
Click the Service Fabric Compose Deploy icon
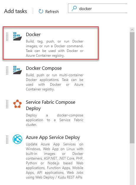(17, 104)
